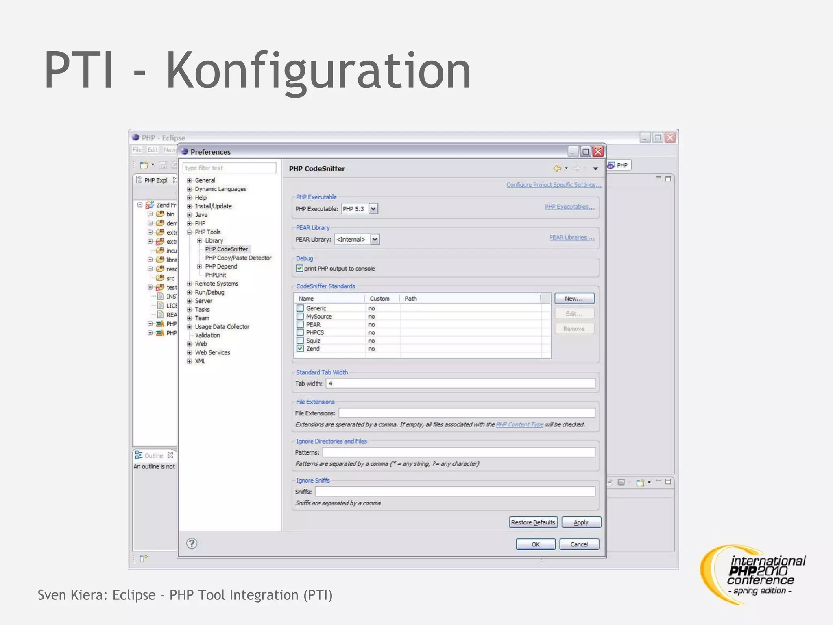833x625 pixels.
Task: Open the PHP Executable dropdown
Action: click(373, 209)
